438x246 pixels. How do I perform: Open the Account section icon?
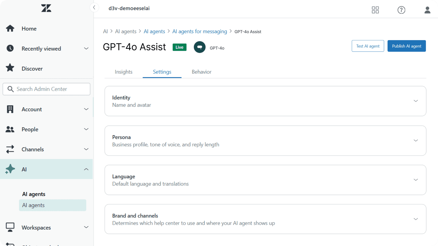tap(10, 109)
